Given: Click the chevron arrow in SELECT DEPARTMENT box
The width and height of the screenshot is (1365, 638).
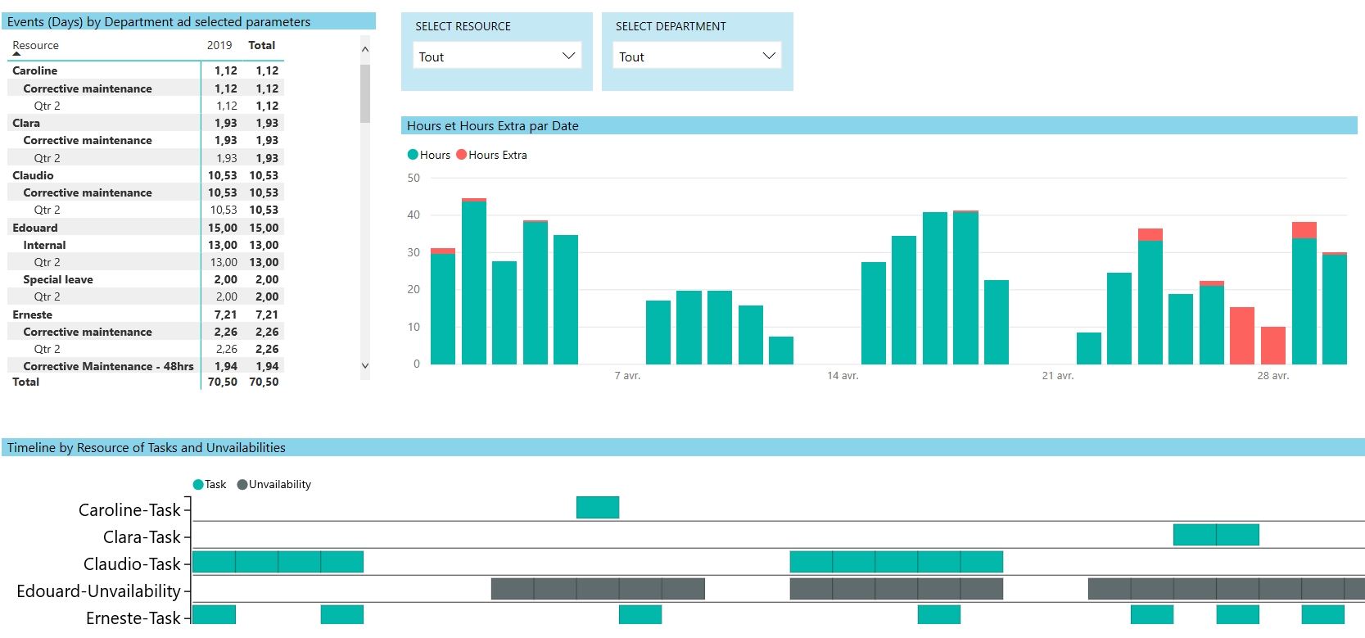Looking at the screenshot, I should 768,56.
